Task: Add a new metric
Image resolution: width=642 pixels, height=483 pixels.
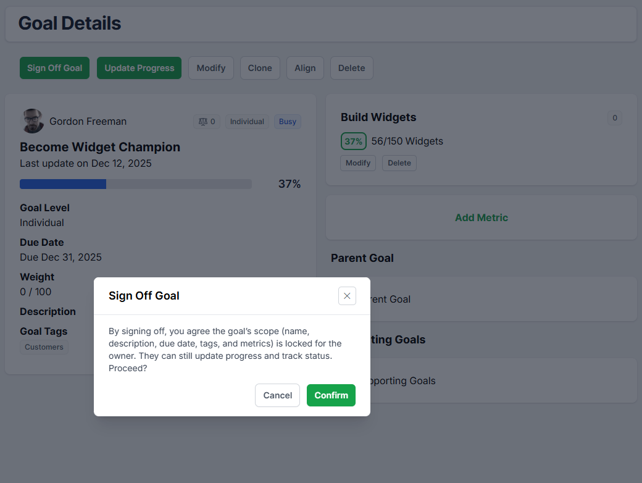Action: pos(481,217)
